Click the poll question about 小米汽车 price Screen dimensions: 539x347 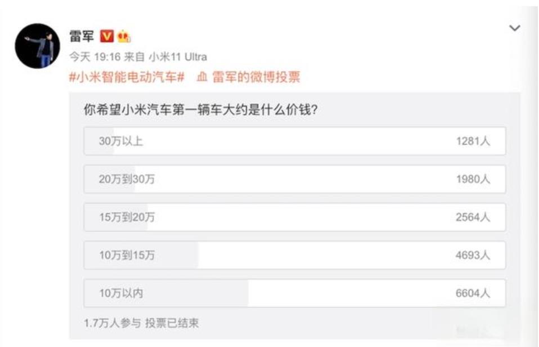(201, 110)
